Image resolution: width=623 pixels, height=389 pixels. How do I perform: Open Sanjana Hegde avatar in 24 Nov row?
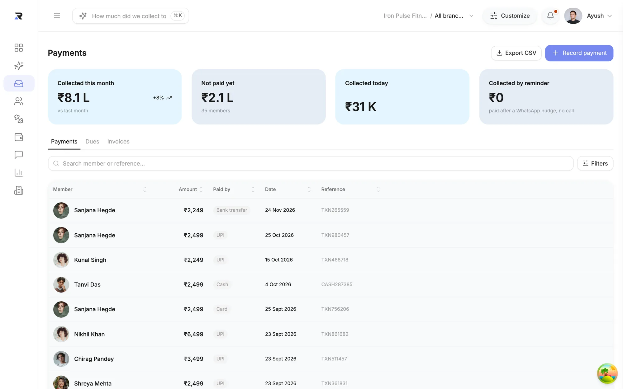[61, 210]
